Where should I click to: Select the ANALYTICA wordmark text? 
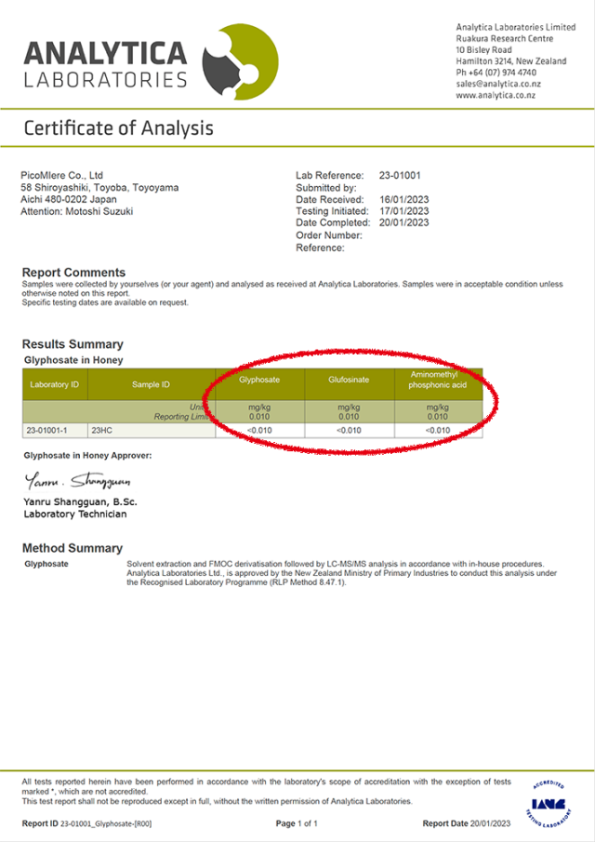(105, 54)
